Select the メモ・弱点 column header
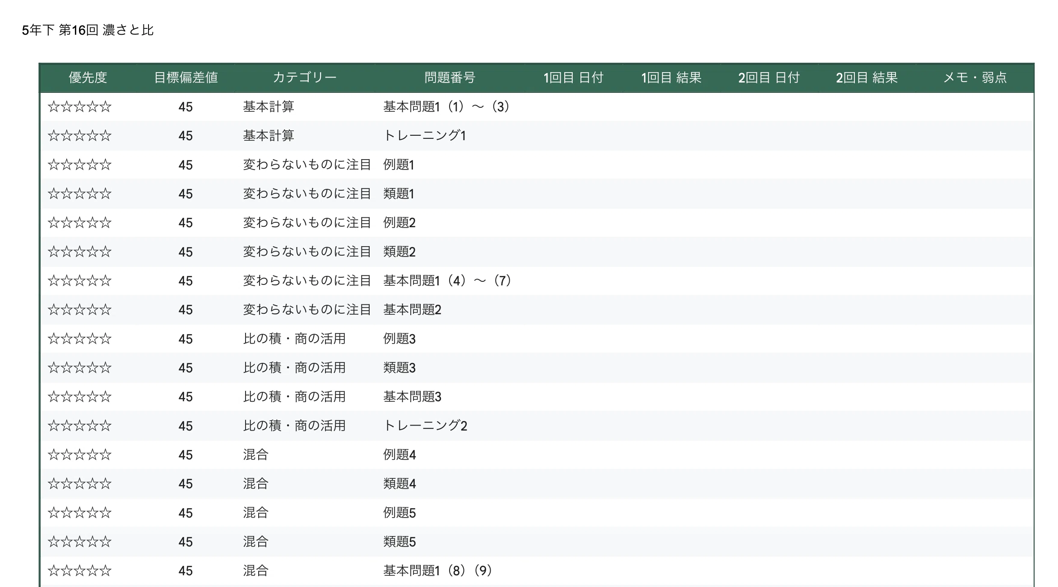1058x587 pixels. pos(975,78)
